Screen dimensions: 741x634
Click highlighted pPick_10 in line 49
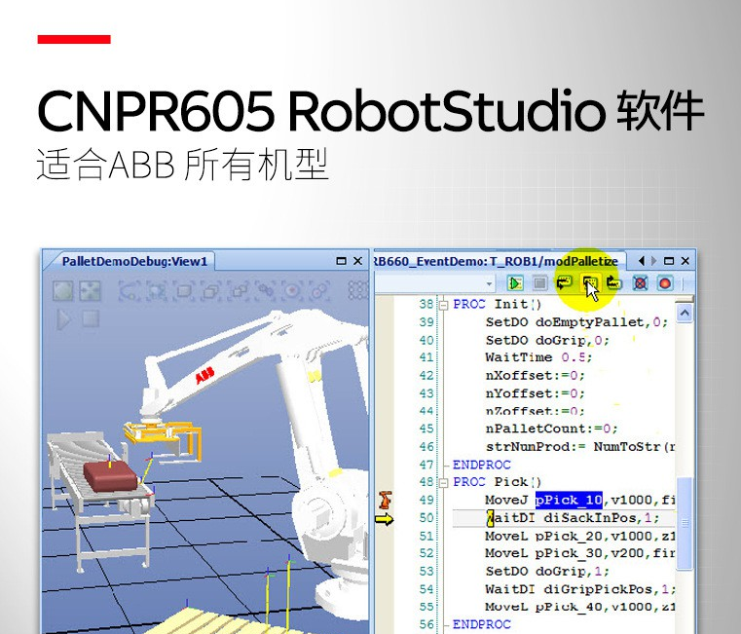coord(569,500)
